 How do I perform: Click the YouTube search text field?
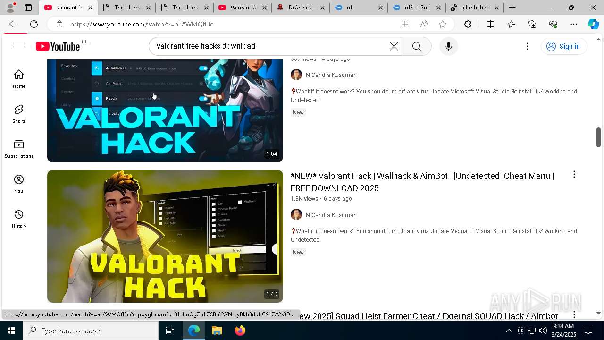[x=269, y=46]
